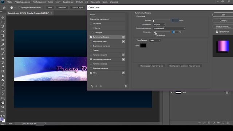Open the Файл menu
Screen dimensions: 233x131
click(x=10, y=2)
